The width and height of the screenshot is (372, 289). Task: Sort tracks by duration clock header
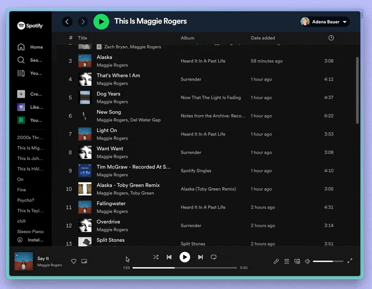tap(331, 38)
